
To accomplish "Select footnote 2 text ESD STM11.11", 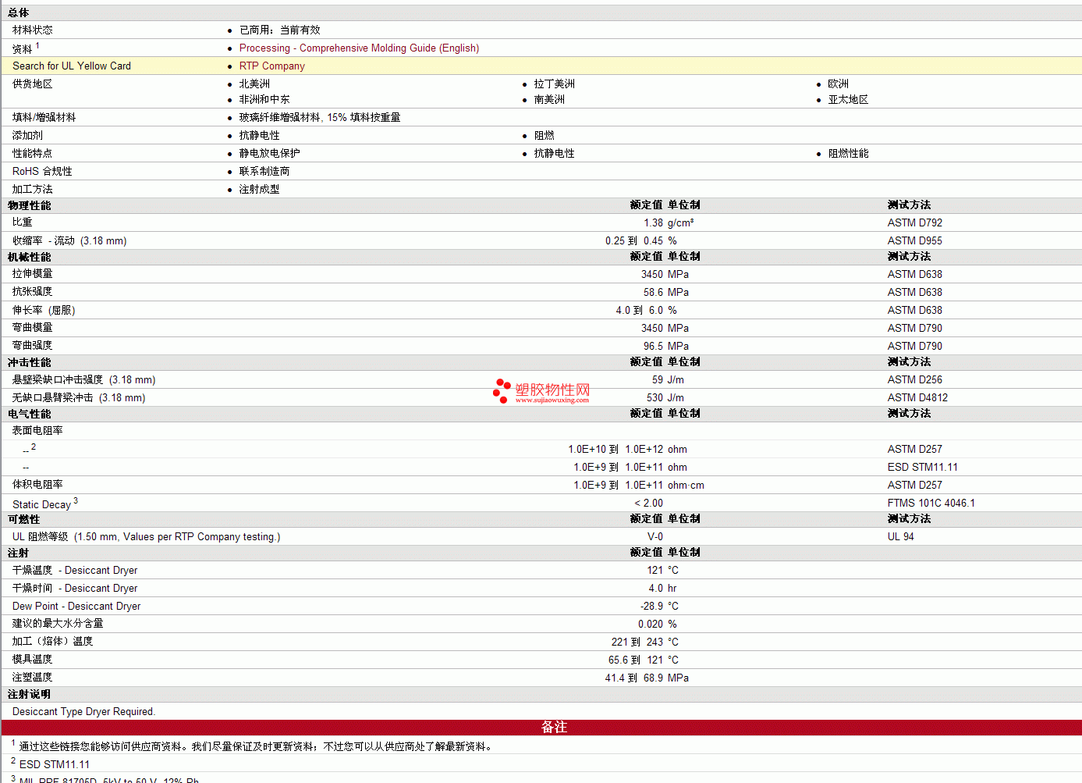I will (x=55, y=765).
